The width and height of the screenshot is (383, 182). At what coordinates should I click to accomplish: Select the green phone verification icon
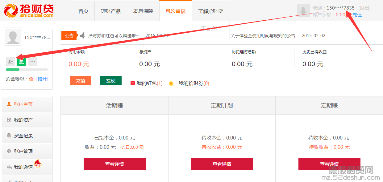[x=21, y=61]
